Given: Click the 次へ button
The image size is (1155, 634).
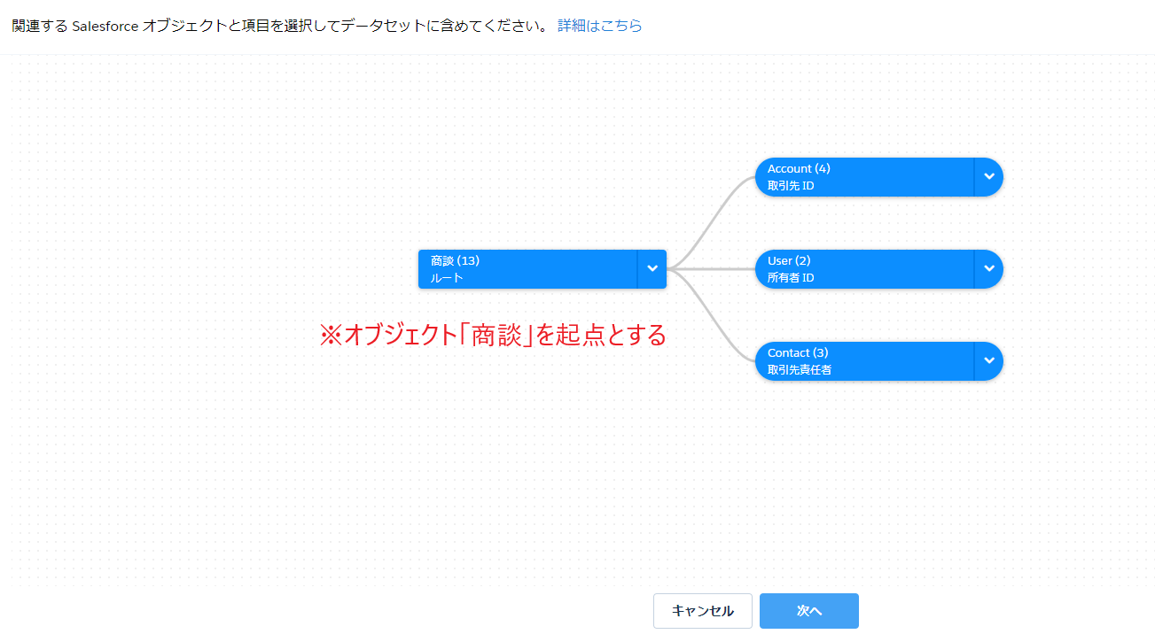Looking at the screenshot, I should [808, 611].
